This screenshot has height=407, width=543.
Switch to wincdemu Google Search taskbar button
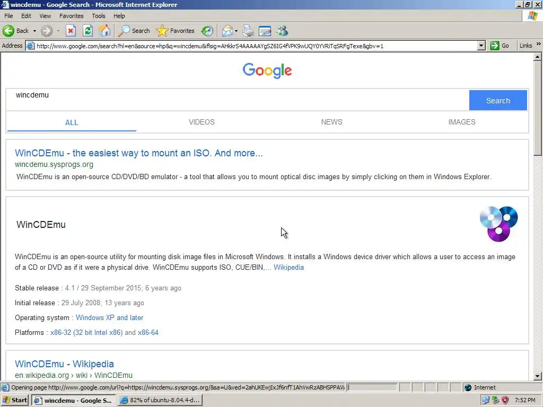[x=73, y=401]
